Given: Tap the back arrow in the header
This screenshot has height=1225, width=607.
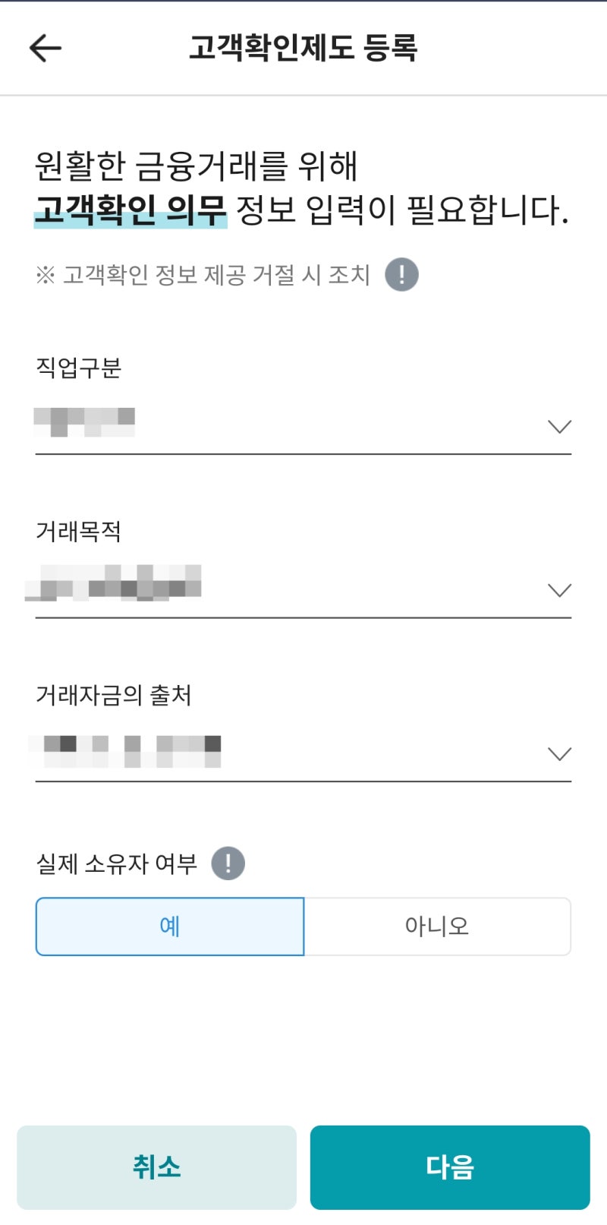Looking at the screenshot, I should tap(44, 47).
